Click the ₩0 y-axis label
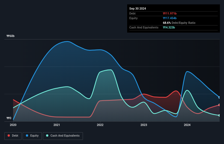The image size is (224, 144). point(9,118)
